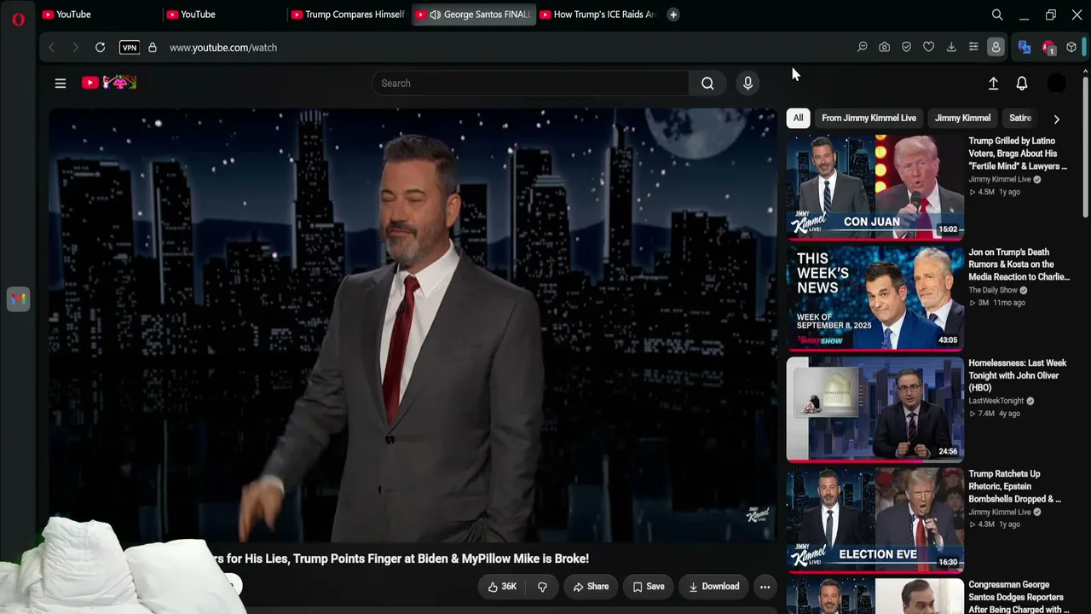Show more filter chips with right arrow

(1057, 119)
